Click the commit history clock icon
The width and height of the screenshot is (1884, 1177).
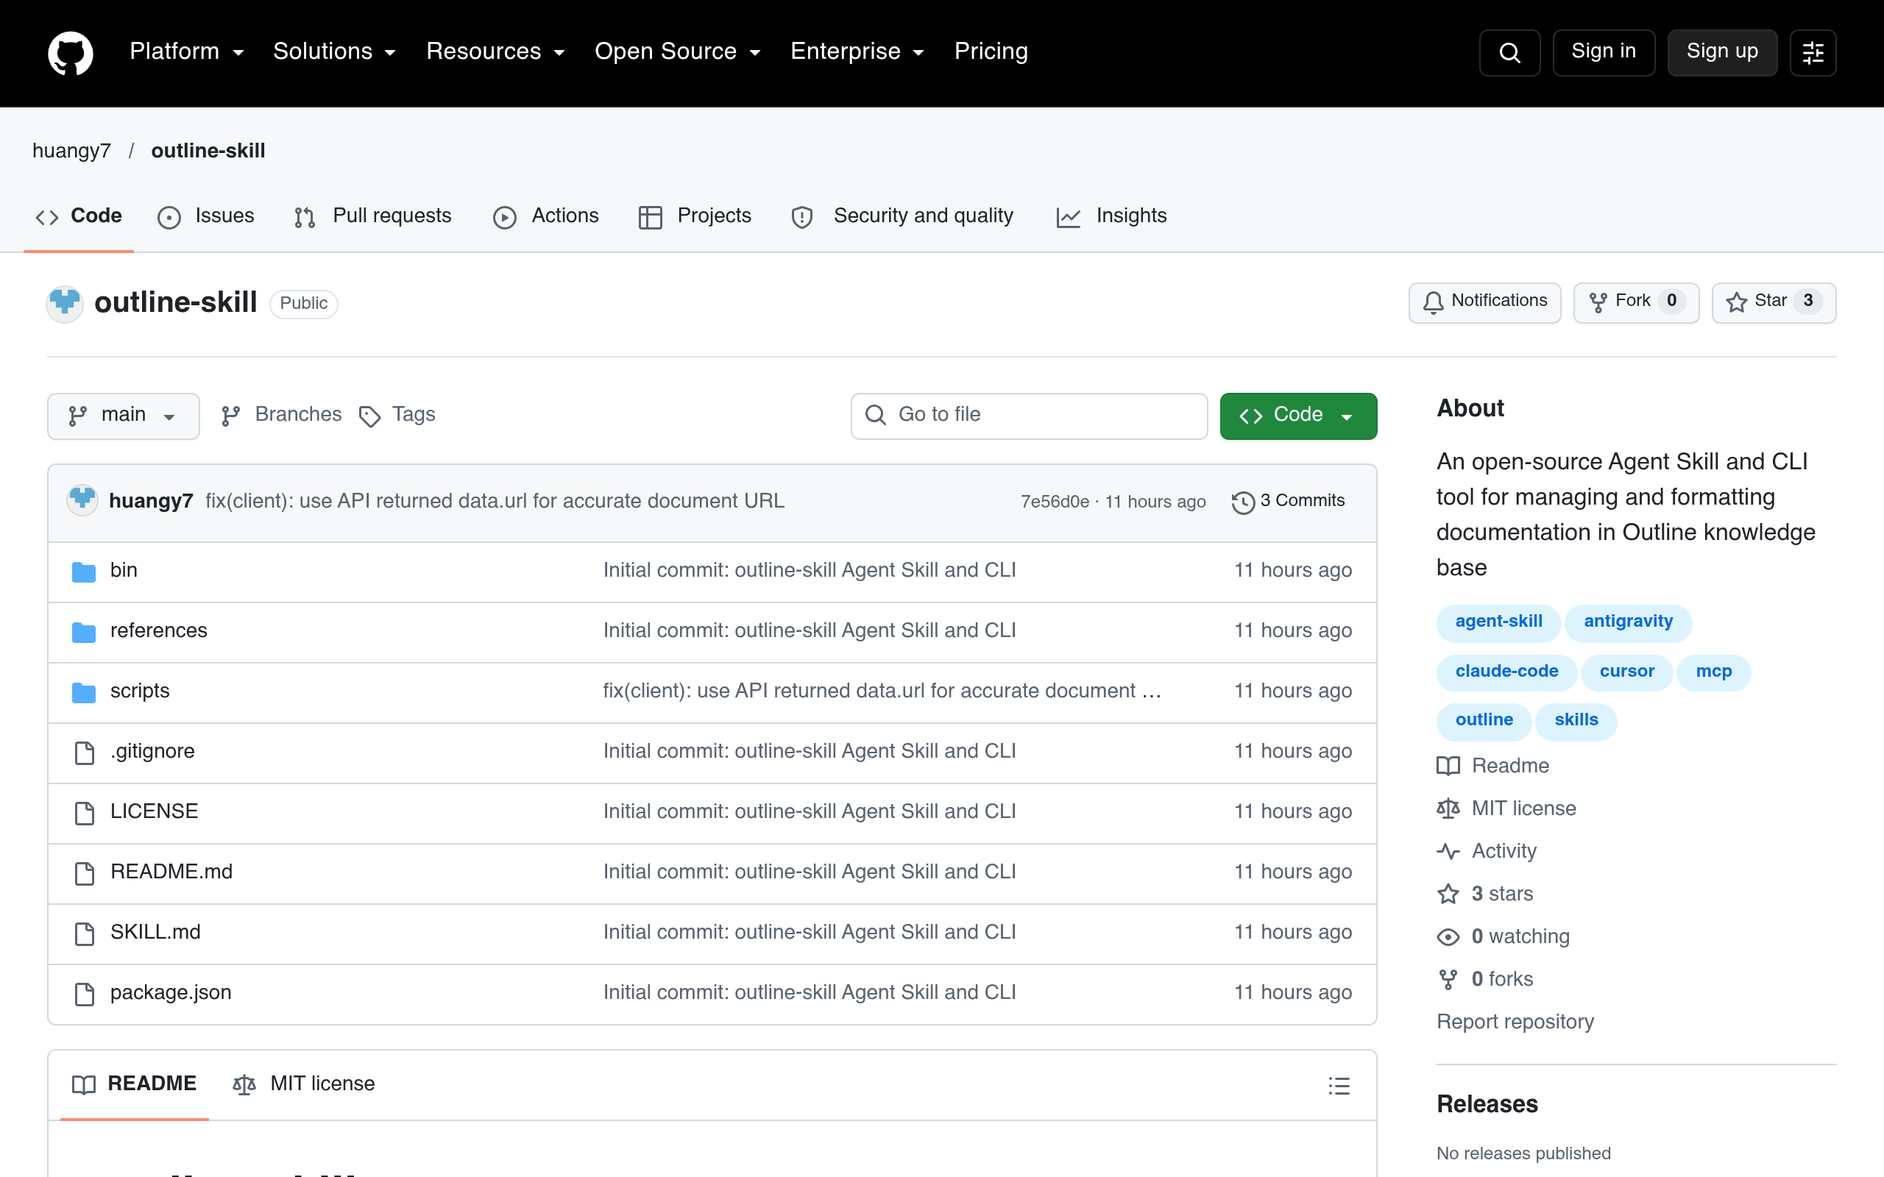coord(1243,502)
